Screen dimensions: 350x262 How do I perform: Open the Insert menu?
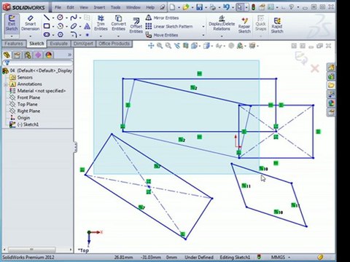tap(99, 7)
